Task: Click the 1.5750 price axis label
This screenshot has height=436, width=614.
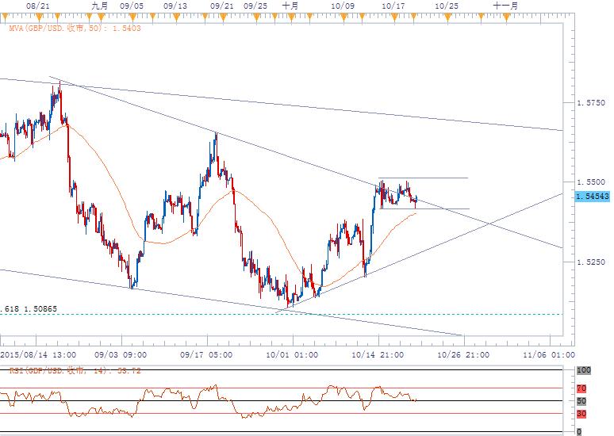Action: 591,102
